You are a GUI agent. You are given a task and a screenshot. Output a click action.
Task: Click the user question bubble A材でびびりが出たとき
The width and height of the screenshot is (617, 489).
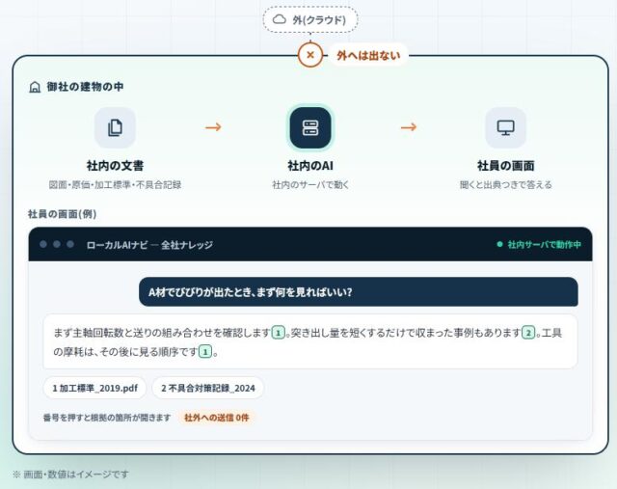(359, 291)
